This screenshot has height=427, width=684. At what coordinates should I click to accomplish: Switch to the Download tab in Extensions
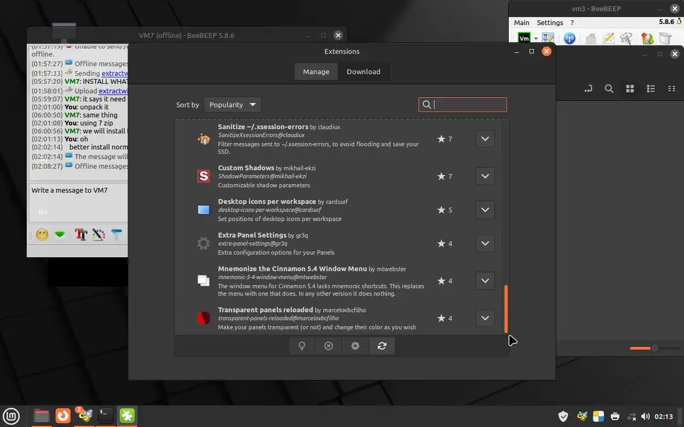tap(363, 72)
